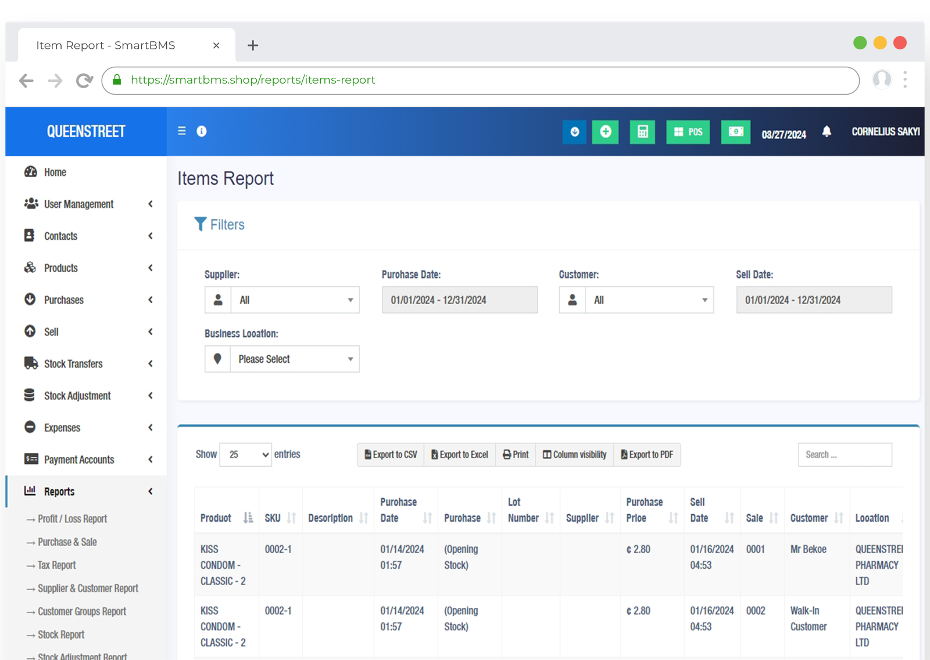This screenshot has height=660, width=930.
Task: Open the Business Location dropdown
Action: 295,359
